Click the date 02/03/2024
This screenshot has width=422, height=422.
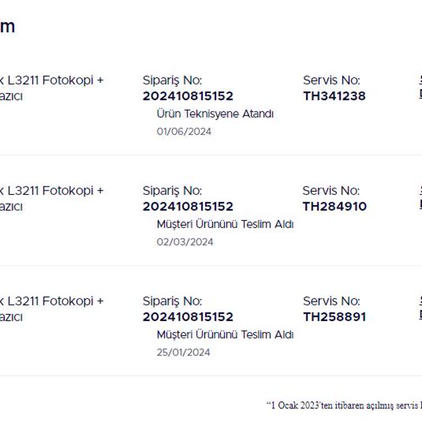[x=185, y=242]
